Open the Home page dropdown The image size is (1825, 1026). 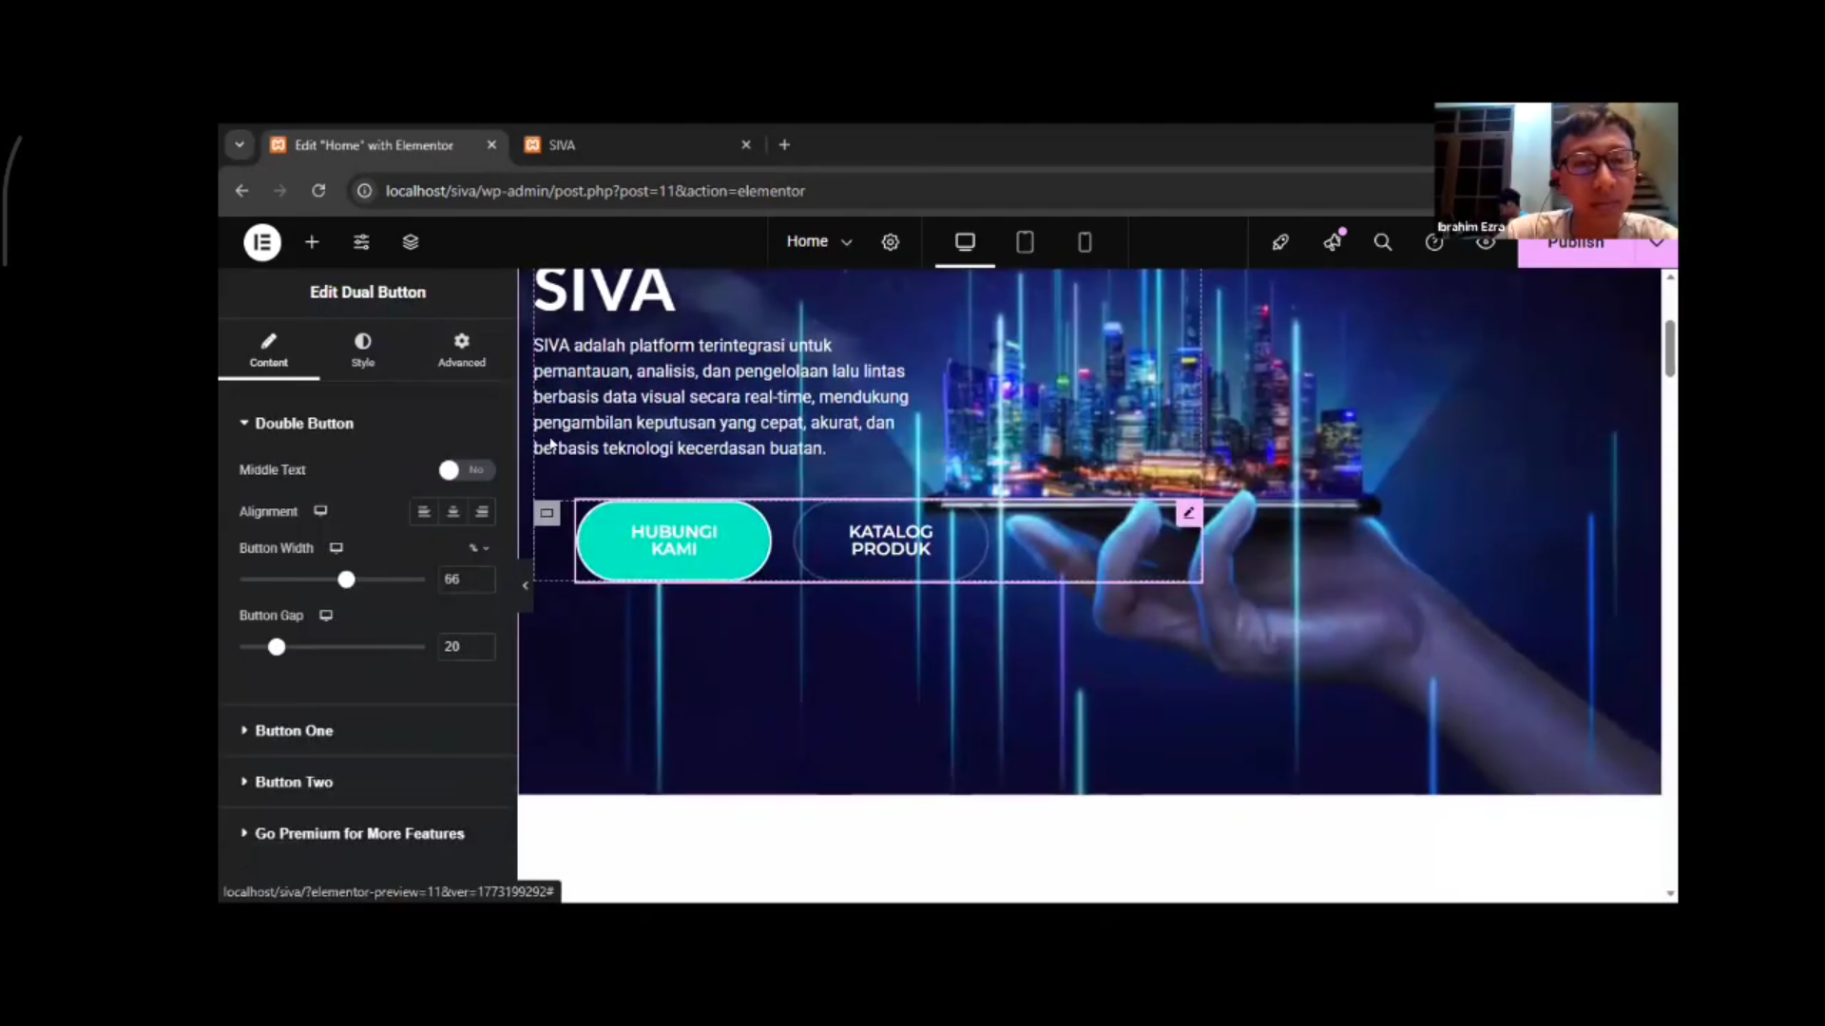pos(818,242)
